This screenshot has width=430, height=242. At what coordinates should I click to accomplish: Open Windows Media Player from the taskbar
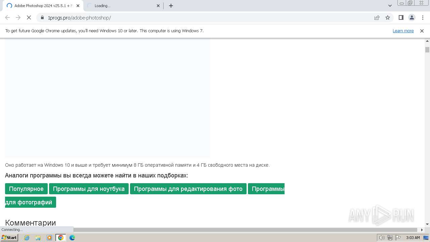pos(49,238)
